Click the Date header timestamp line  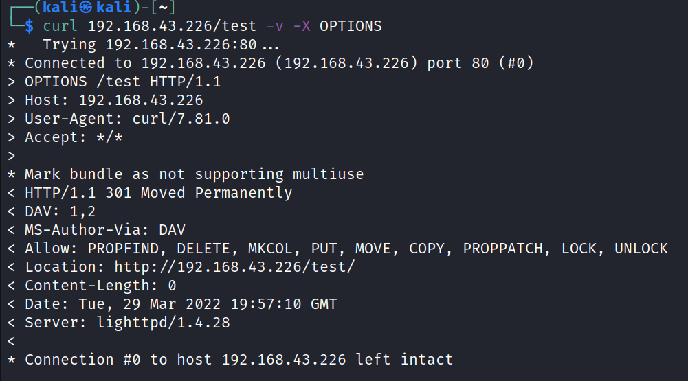[x=181, y=304]
